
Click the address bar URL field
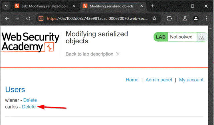coord(97,18)
